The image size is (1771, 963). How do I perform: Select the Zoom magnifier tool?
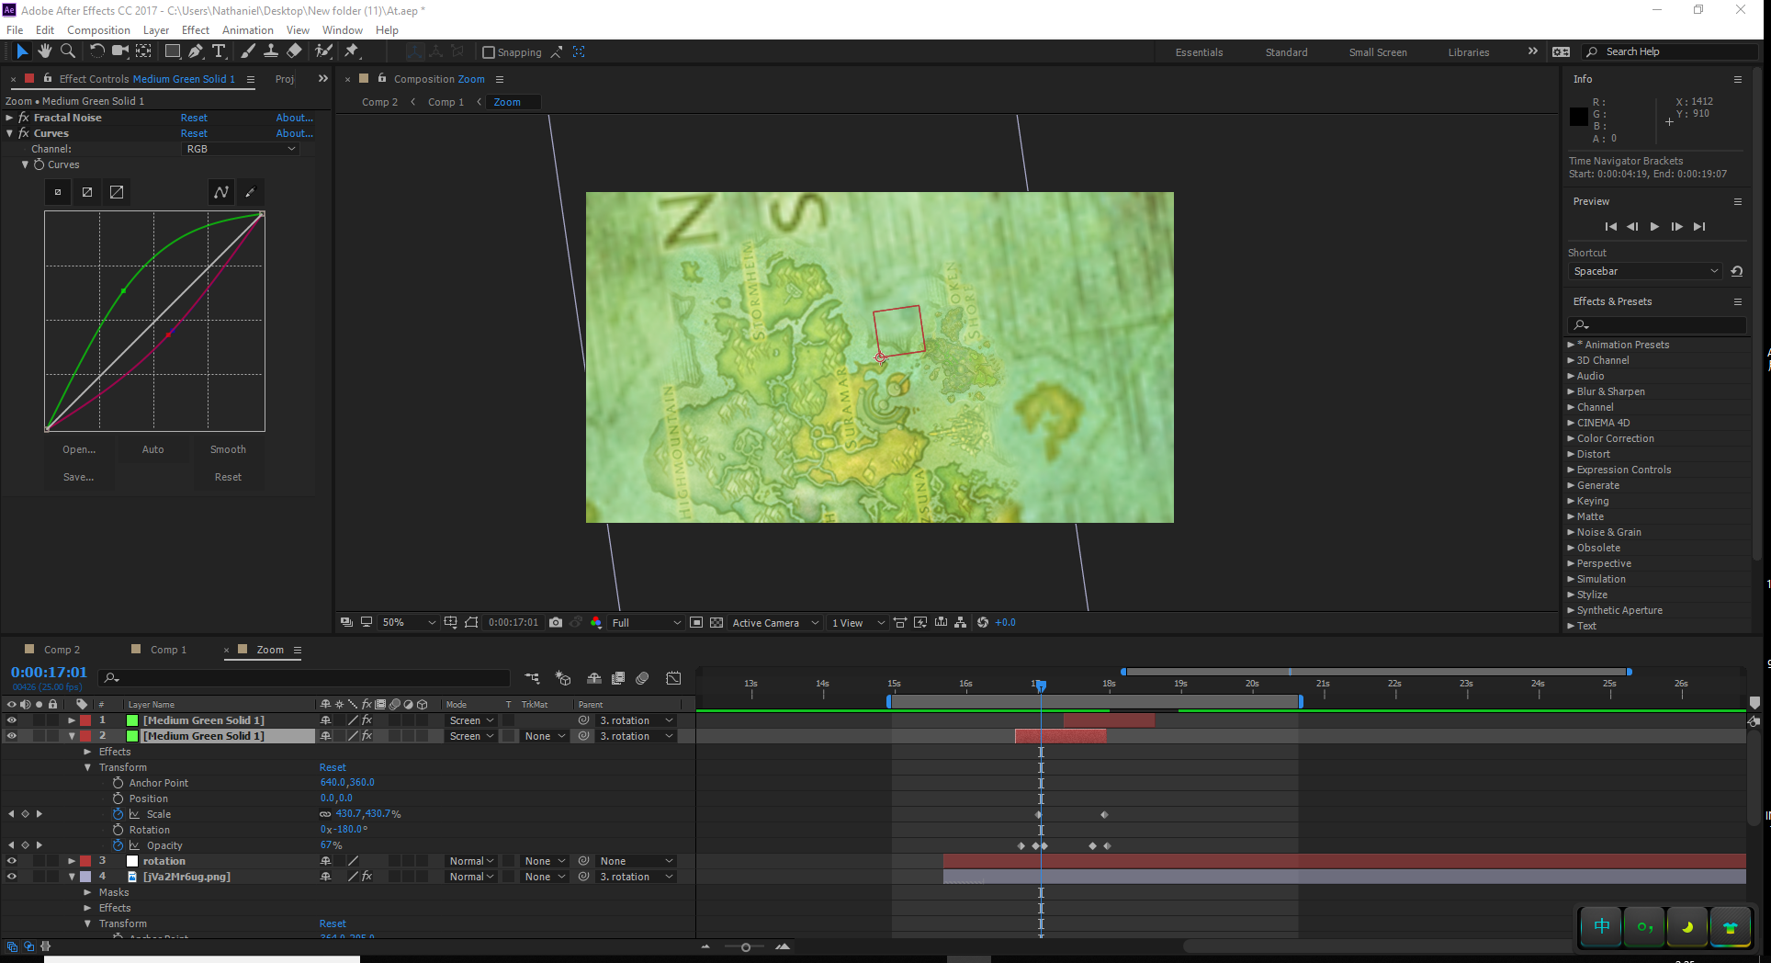click(67, 51)
